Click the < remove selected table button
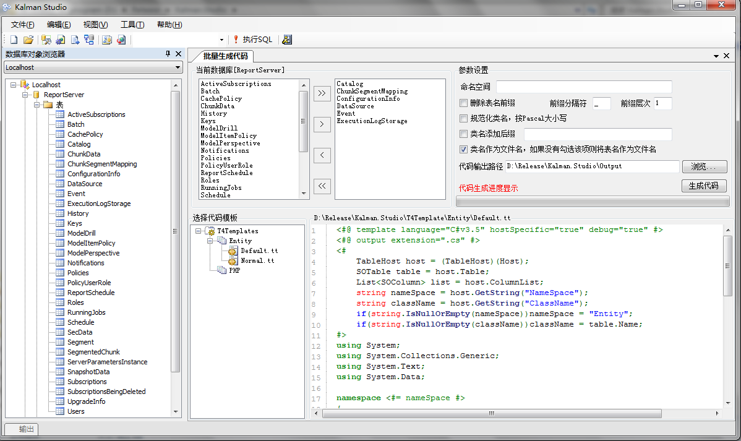741x441 pixels. pos(322,155)
